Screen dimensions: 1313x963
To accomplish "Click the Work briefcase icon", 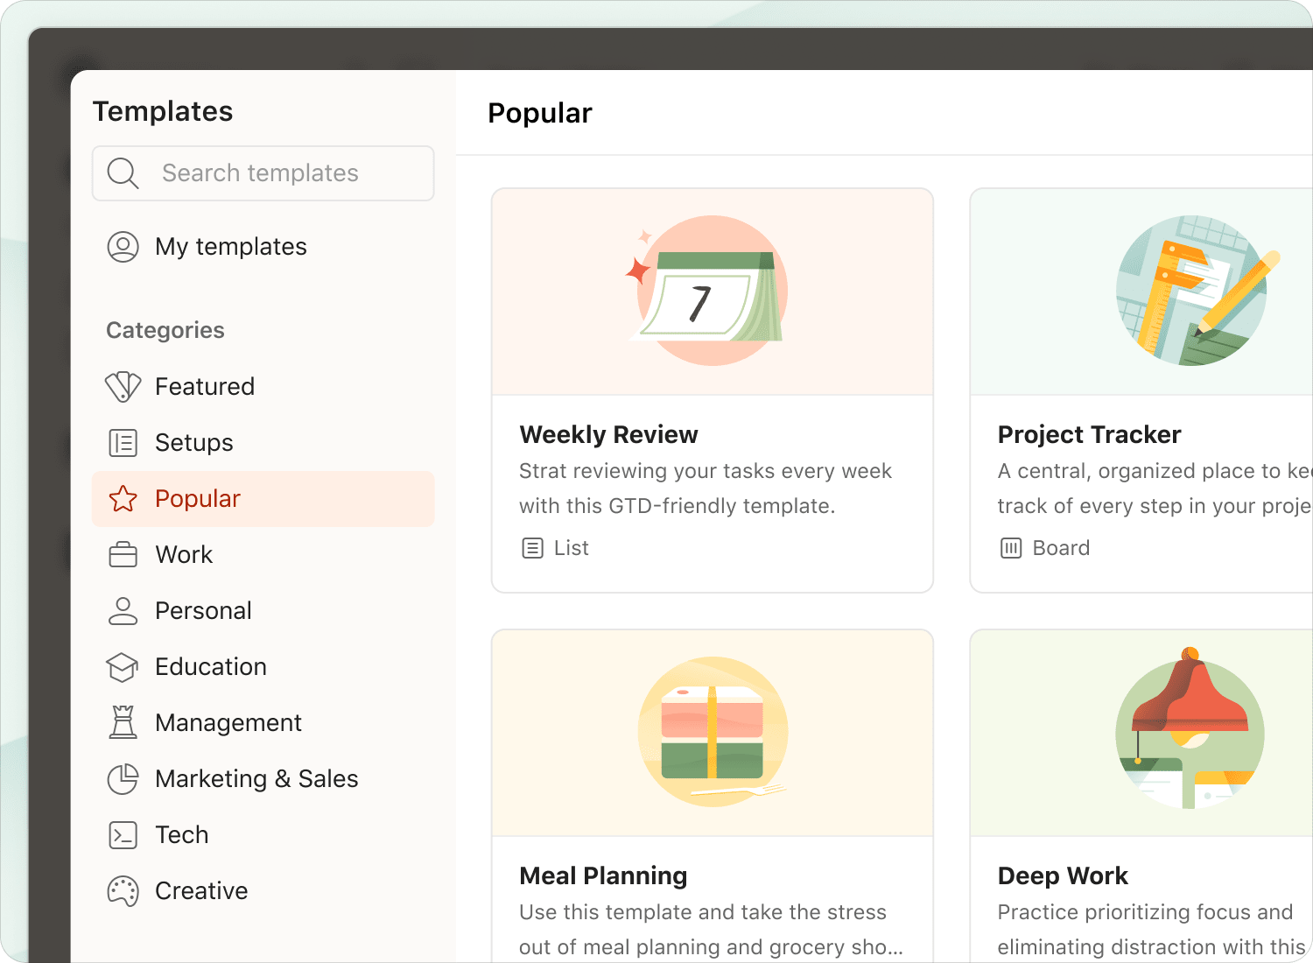I will point(123,555).
